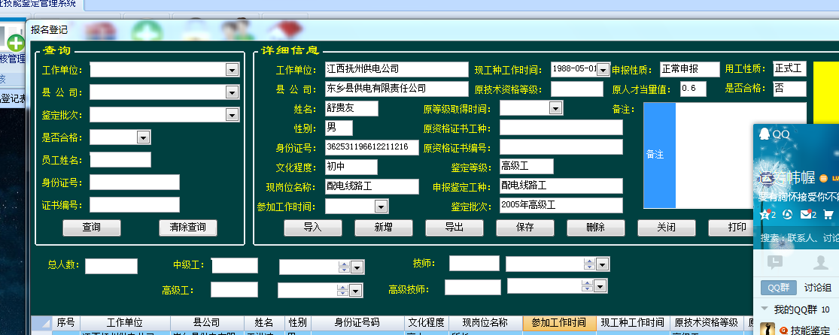Open 现工种工作时间 date picker dropdown
Image resolution: width=839 pixels, height=335 pixels.
pyautogui.click(x=603, y=70)
